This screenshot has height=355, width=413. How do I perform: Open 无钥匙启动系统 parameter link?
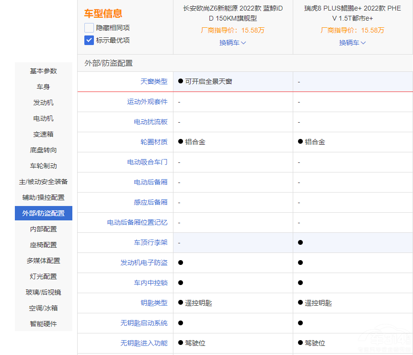[x=144, y=323]
